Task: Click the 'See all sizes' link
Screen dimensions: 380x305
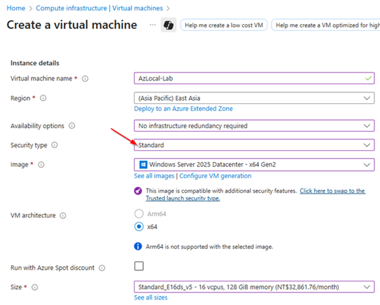Action: pos(150,298)
